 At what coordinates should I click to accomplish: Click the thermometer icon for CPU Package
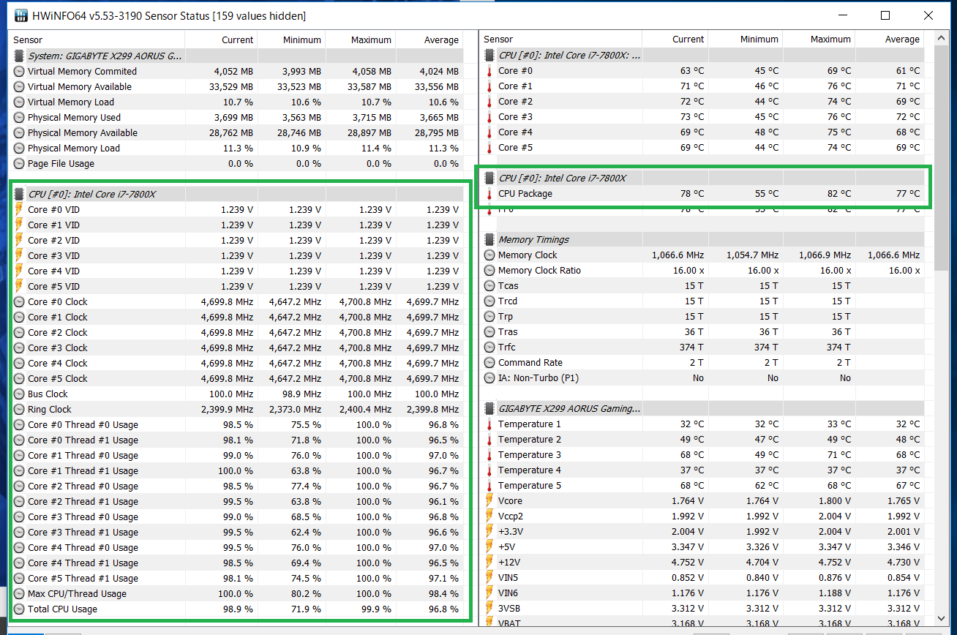click(489, 193)
